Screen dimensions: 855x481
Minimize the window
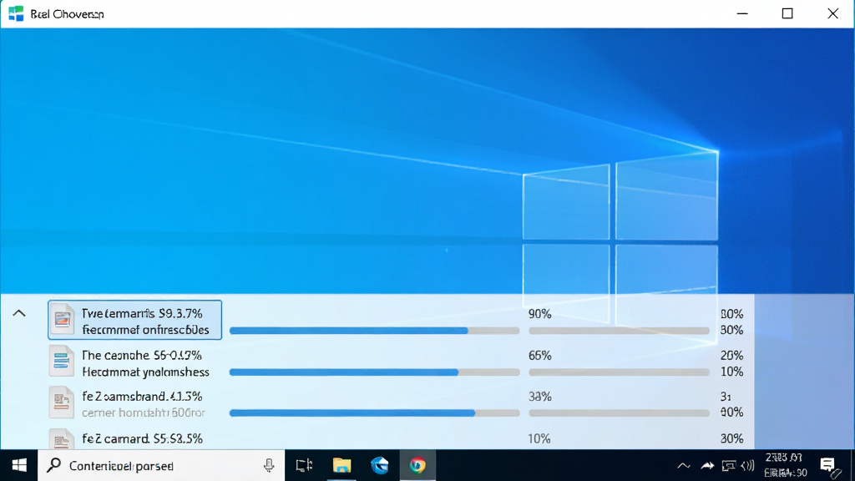coord(742,13)
